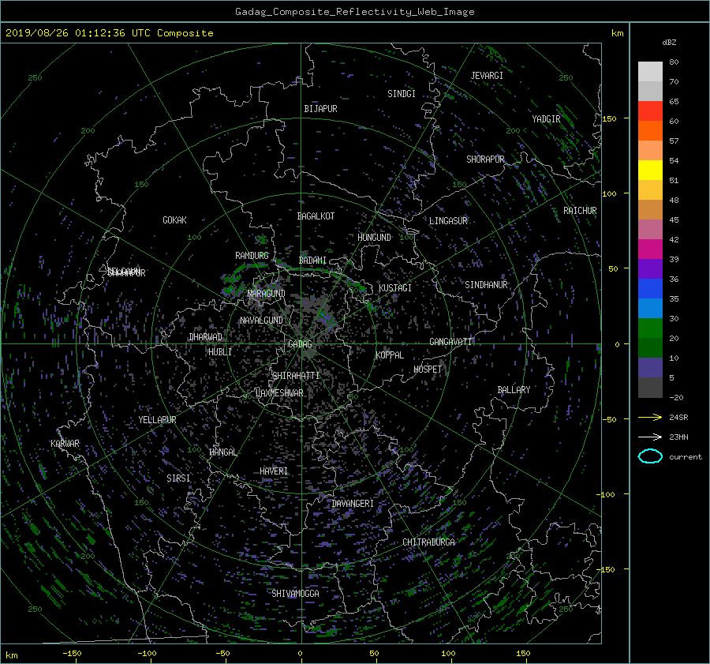This screenshot has width=710, height=664.
Task: Select the timestamp '2019/08/26 01:12:36 UTC Composite'
Action: [x=109, y=33]
